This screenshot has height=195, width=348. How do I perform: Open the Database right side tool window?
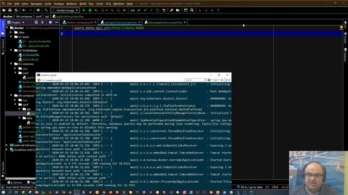coord(345,55)
